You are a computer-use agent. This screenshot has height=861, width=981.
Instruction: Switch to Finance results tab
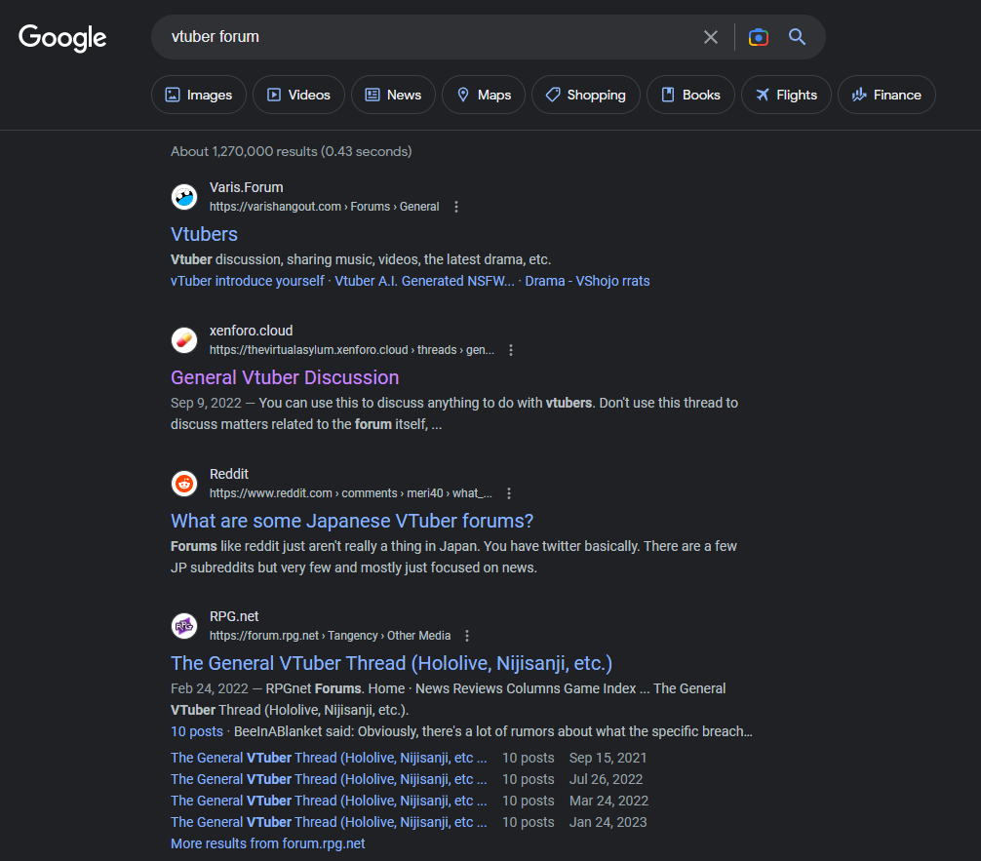pos(886,95)
